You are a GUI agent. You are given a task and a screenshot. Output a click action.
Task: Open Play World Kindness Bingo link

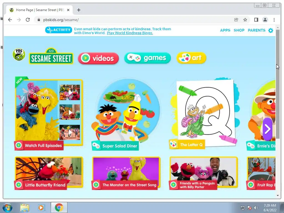(130, 33)
